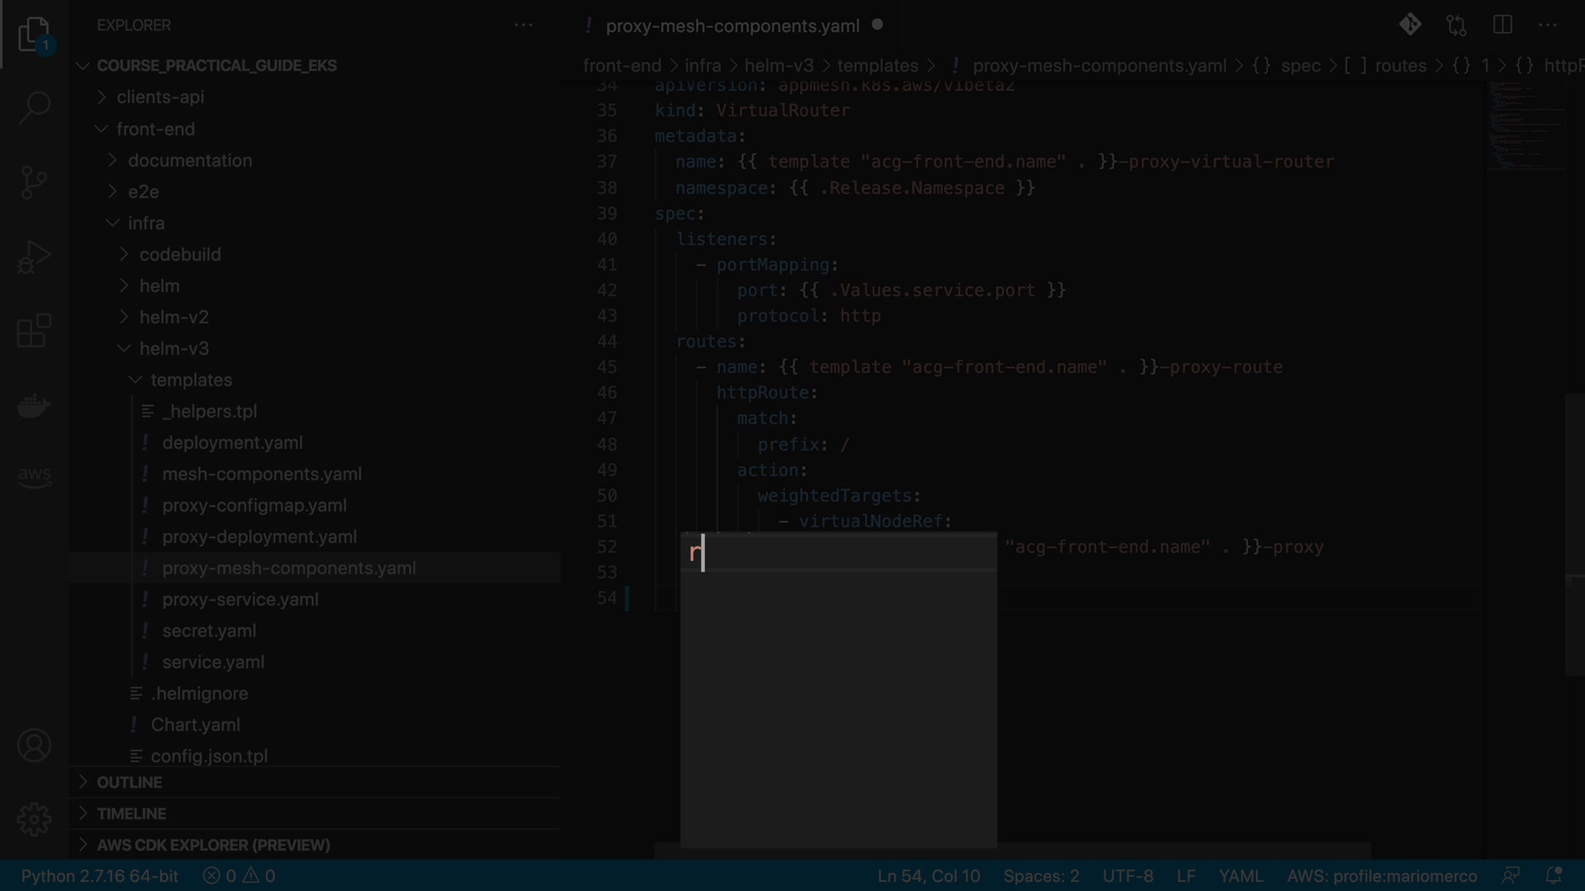This screenshot has height=891, width=1585.
Task: Click the AWS profile:mariomerco status item
Action: (1381, 875)
